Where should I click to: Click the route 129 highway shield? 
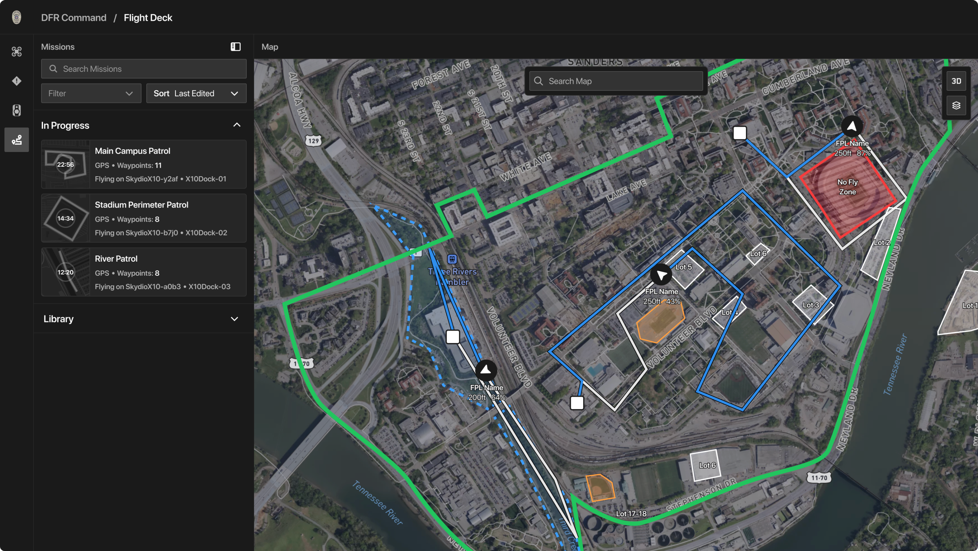pos(314,141)
